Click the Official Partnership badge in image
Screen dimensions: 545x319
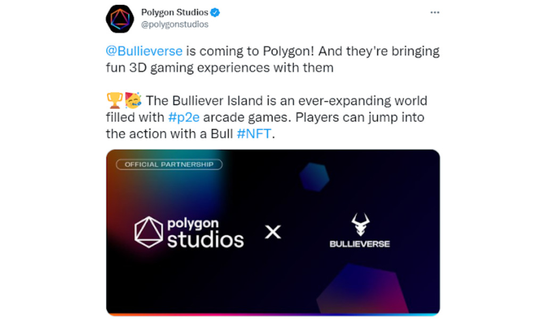tap(169, 164)
